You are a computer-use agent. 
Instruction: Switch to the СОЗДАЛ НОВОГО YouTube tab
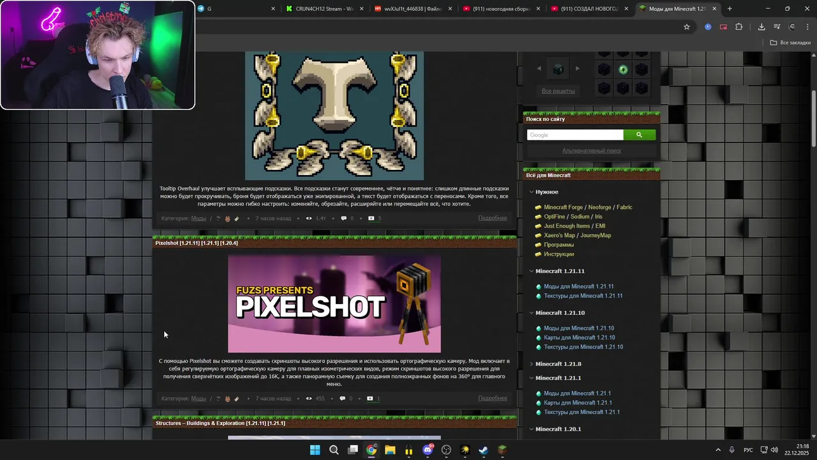tap(588, 8)
